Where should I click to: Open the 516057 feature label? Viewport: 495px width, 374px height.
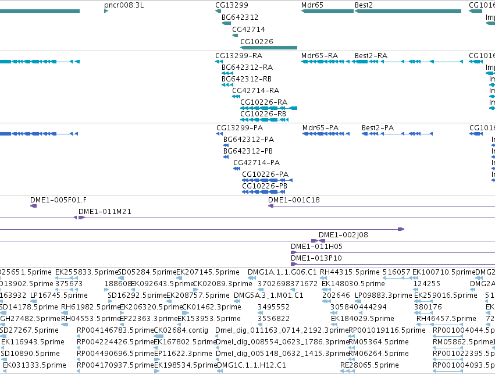[397, 272]
